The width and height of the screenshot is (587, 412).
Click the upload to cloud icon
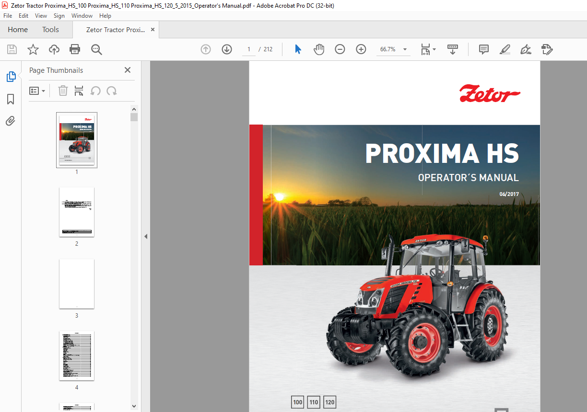(x=54, y=49)
